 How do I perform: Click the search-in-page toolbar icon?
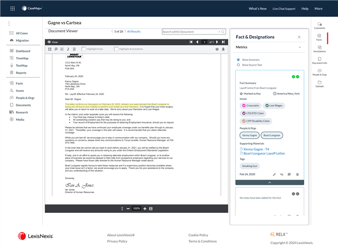56,49
